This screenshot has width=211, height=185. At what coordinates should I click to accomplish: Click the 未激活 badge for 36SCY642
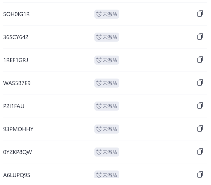107,37
